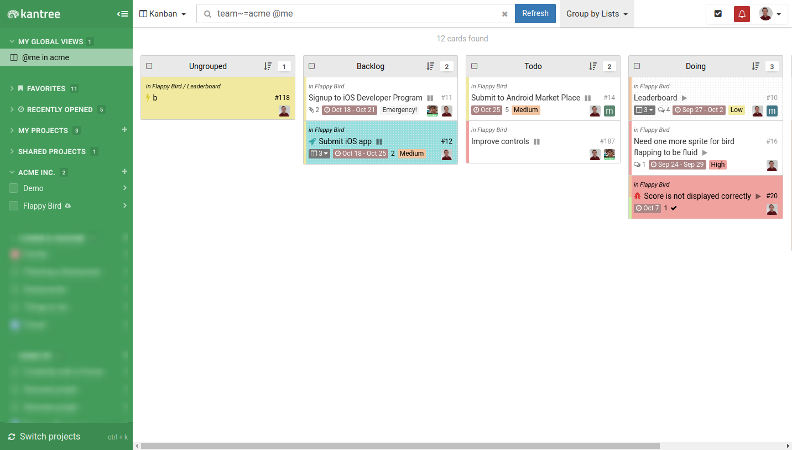Sort the Doing column

click(755, 66)
